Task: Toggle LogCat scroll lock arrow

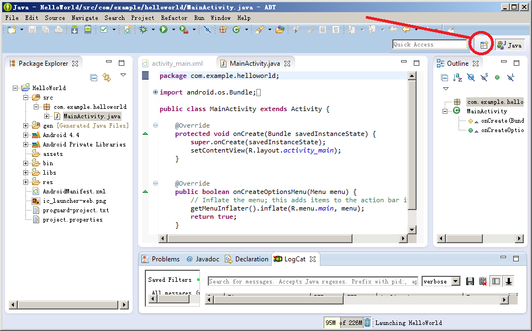Action: point(509,281)
